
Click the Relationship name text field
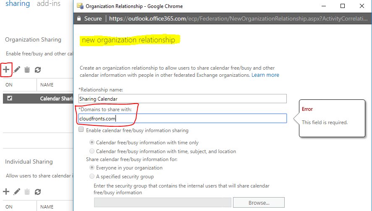point(182,99)
